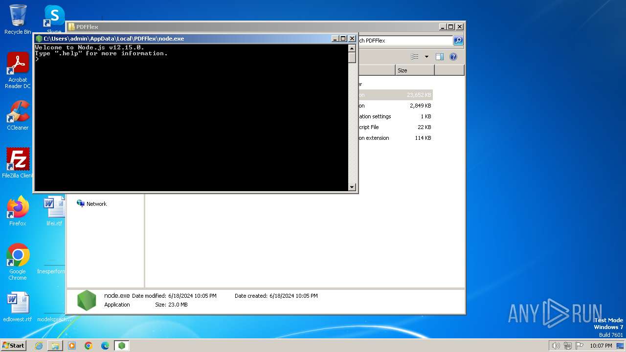Screen dimensions: 626x352
Task: Open Internet Explorer from taskbar
Action: [x=39, y=346]
